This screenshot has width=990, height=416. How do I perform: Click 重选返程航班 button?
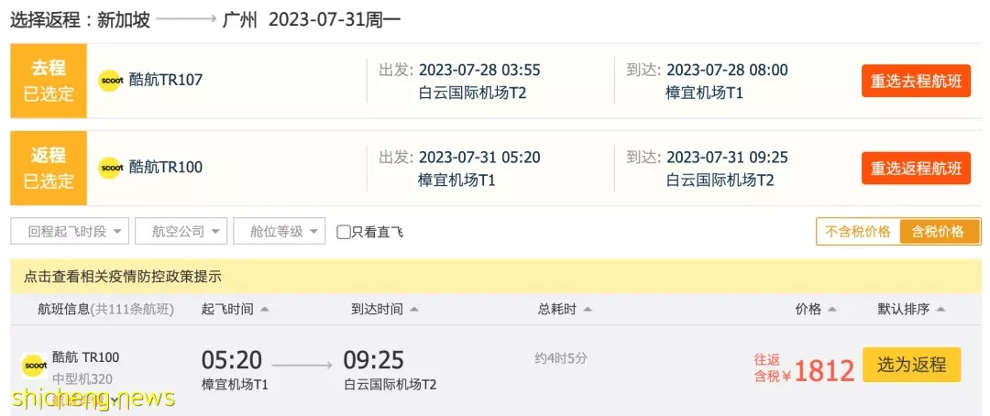[x=916, y=168]
